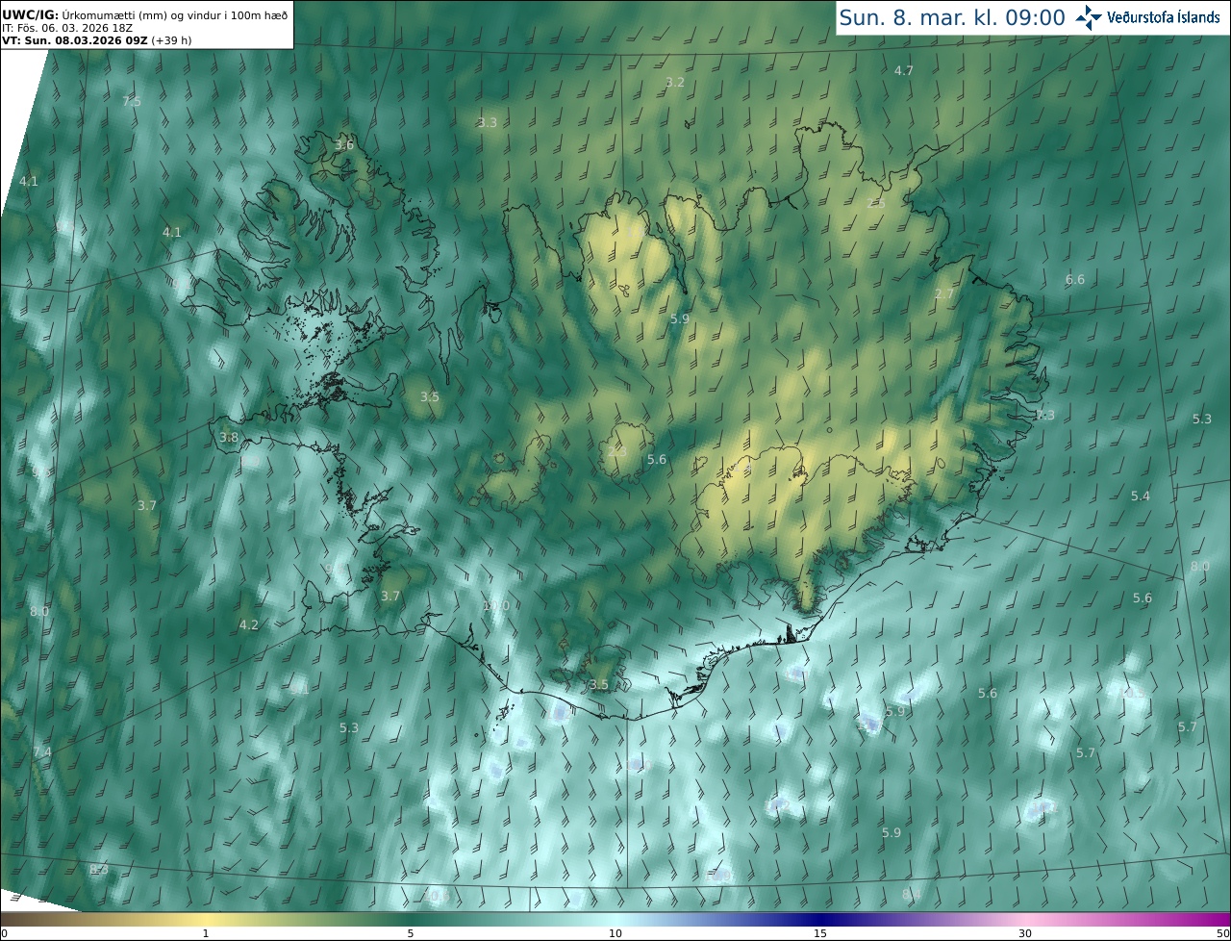
Task: Click the 'Veðurstofa Íslands' name text
Action: click(x=1164, y=17)
